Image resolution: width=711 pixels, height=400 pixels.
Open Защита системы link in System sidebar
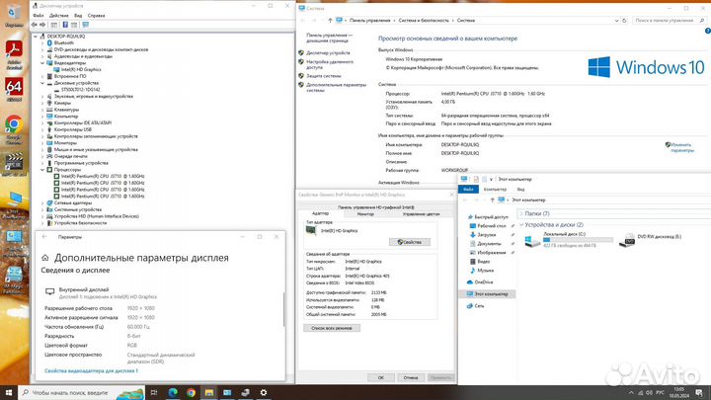pyautogui.click(x=323, y=76)
